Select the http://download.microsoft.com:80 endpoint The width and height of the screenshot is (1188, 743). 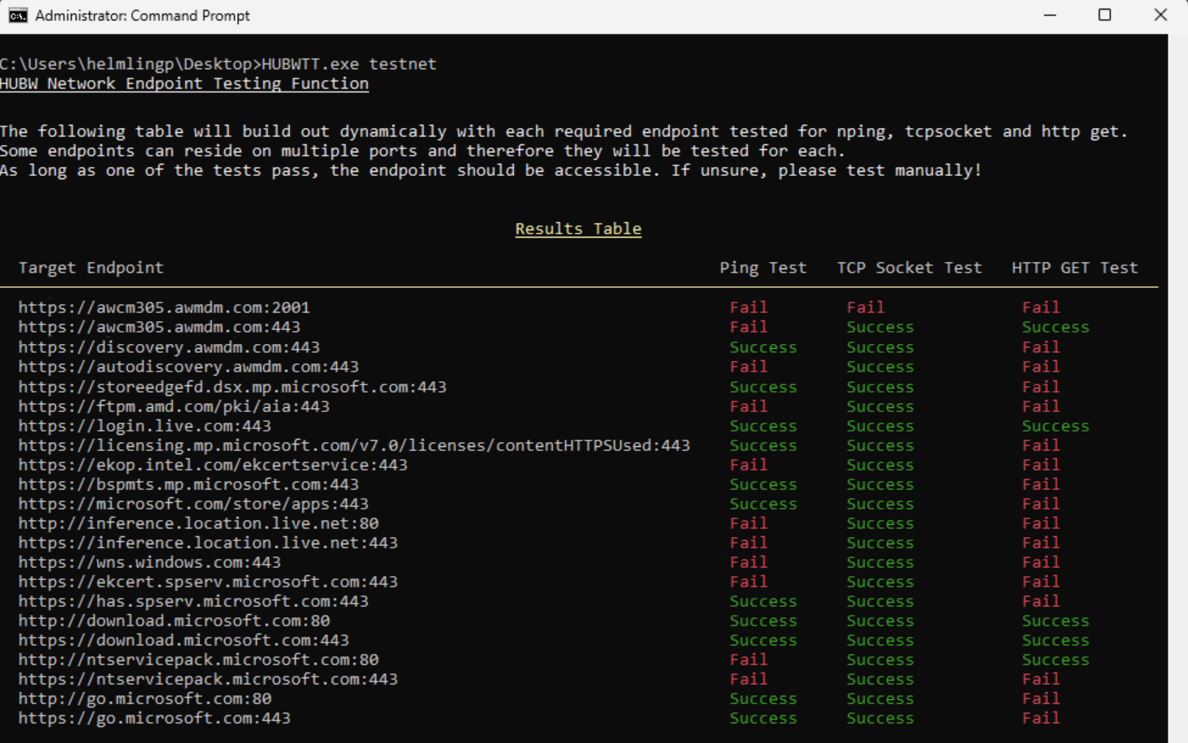(173, 620)
